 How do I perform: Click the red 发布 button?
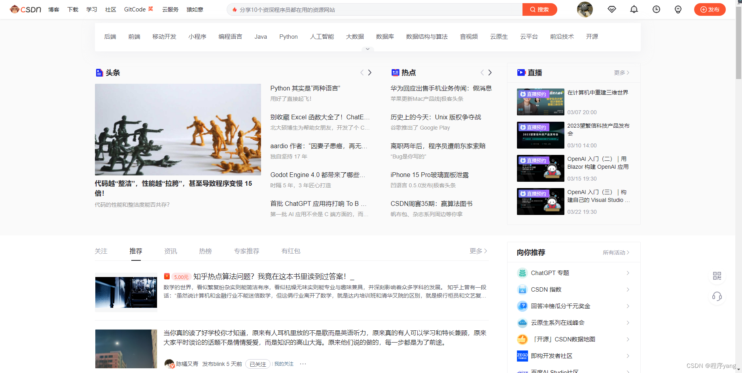tap(710, 9)
